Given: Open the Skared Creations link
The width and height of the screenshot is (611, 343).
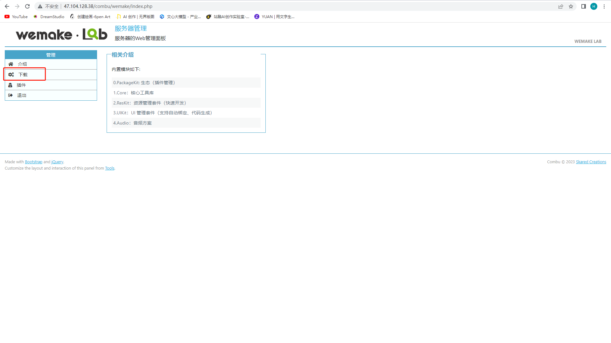Looking at the screenshot, I should 591,162.
